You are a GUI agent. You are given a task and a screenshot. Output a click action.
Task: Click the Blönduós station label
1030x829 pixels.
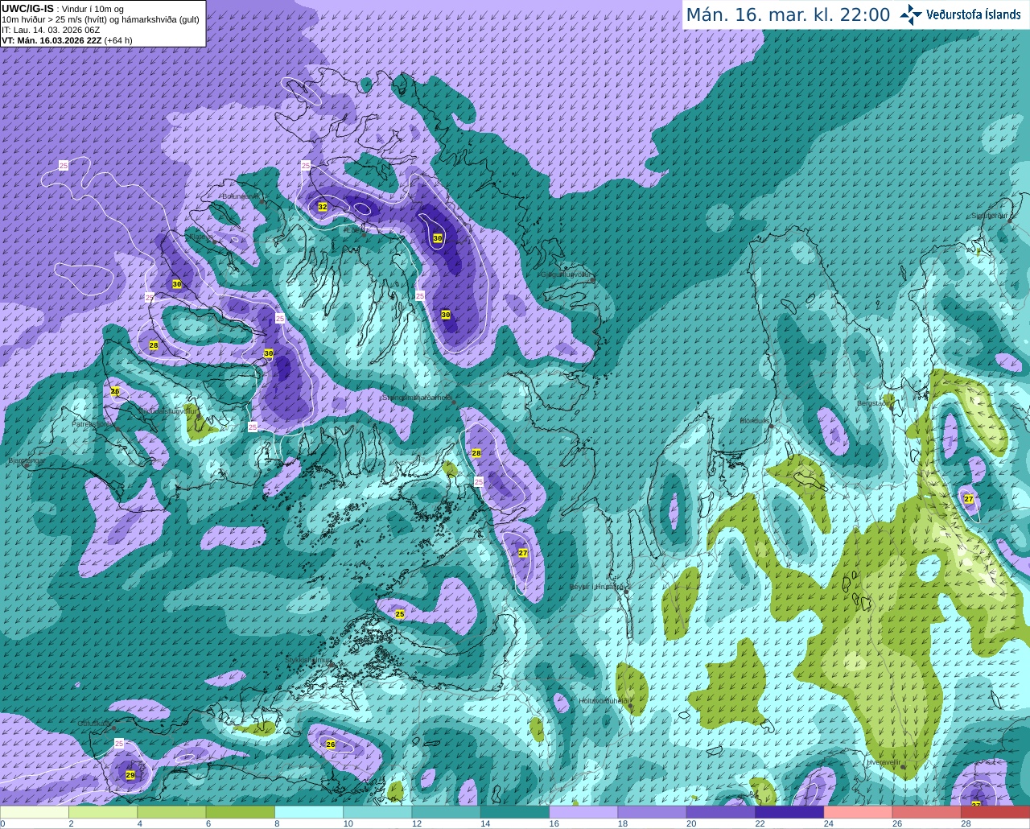tap(756, 421)
